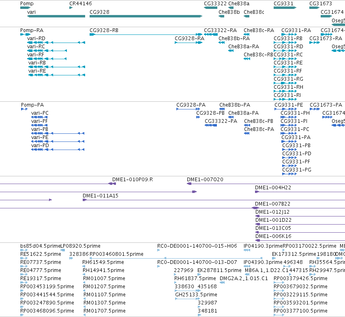Click the CG9331-PE protein label
Image resolution: width=345 pixels, height=317 pixels.
tap(289, 105)
